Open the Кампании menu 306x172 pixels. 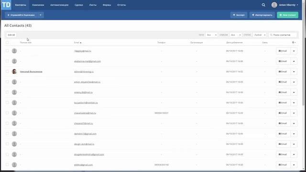point(38,5)
